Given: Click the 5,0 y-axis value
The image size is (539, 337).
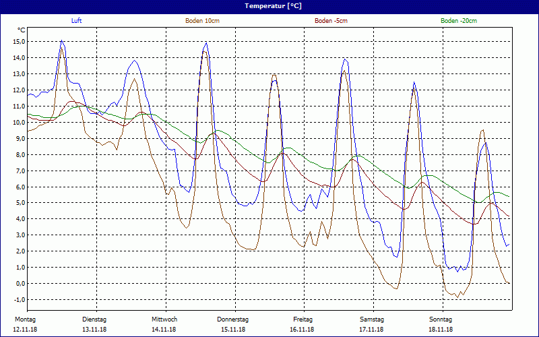Looking at the screenshot, I should [20, 203].
